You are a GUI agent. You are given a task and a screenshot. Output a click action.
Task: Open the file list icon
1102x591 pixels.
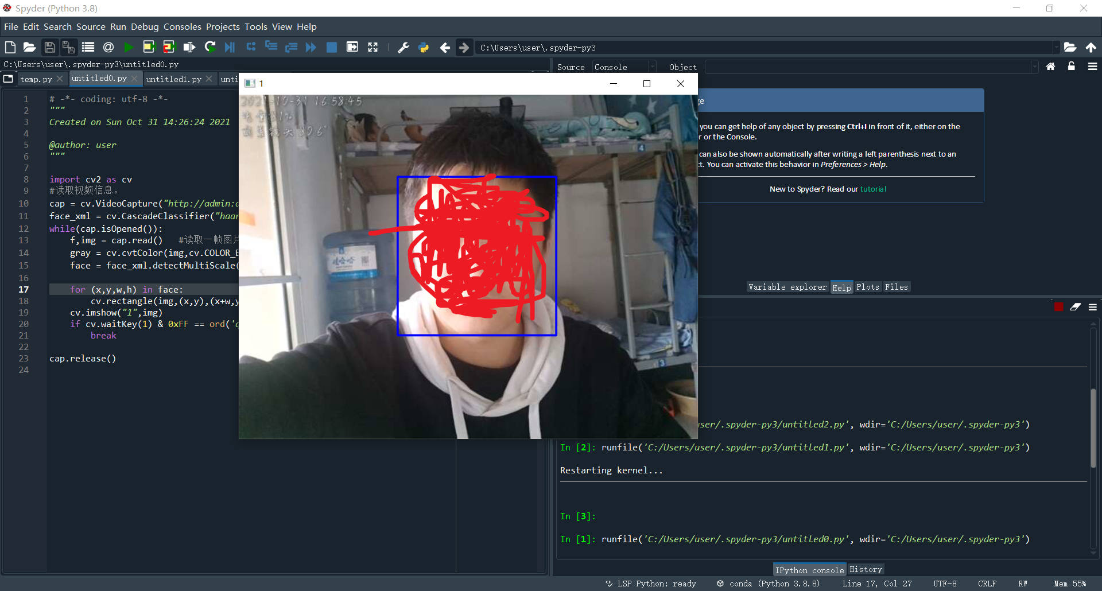tap(88, 47)
